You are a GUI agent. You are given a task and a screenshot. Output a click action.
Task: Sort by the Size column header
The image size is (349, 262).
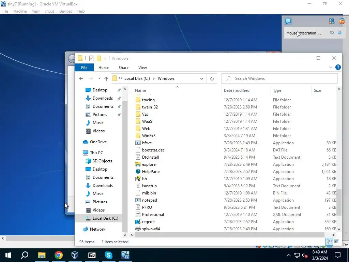317,90
